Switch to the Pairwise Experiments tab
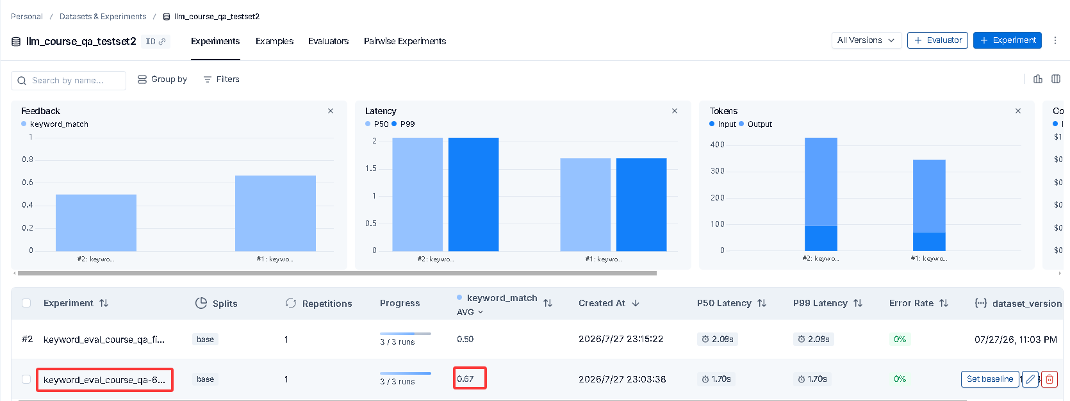 (x=405, y=41)
